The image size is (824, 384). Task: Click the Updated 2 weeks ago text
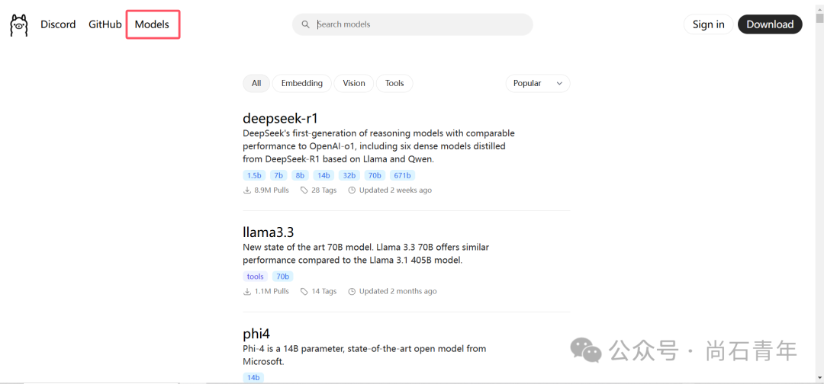point(395,190)
